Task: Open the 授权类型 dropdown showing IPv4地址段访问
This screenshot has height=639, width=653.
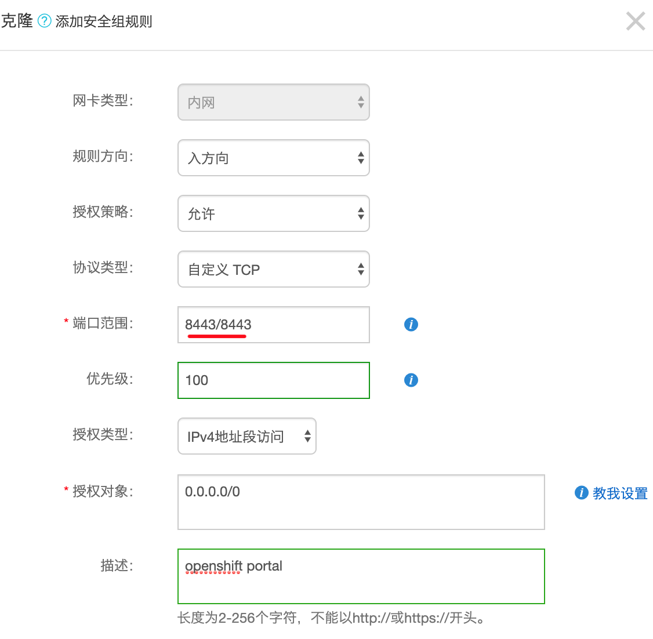Action: coord(247,436)
